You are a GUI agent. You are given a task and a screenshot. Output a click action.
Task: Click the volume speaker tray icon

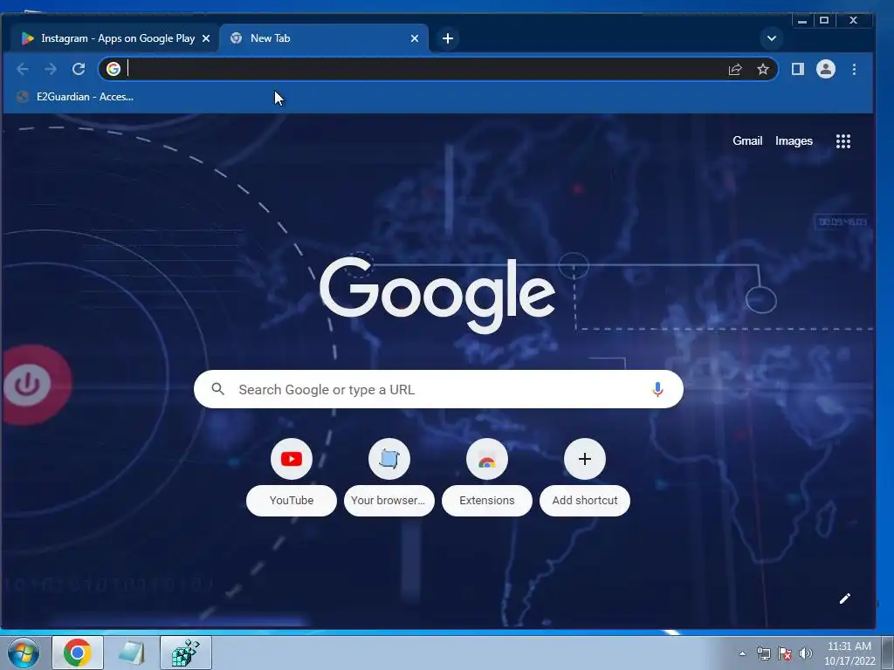click(x=805, y=653)
